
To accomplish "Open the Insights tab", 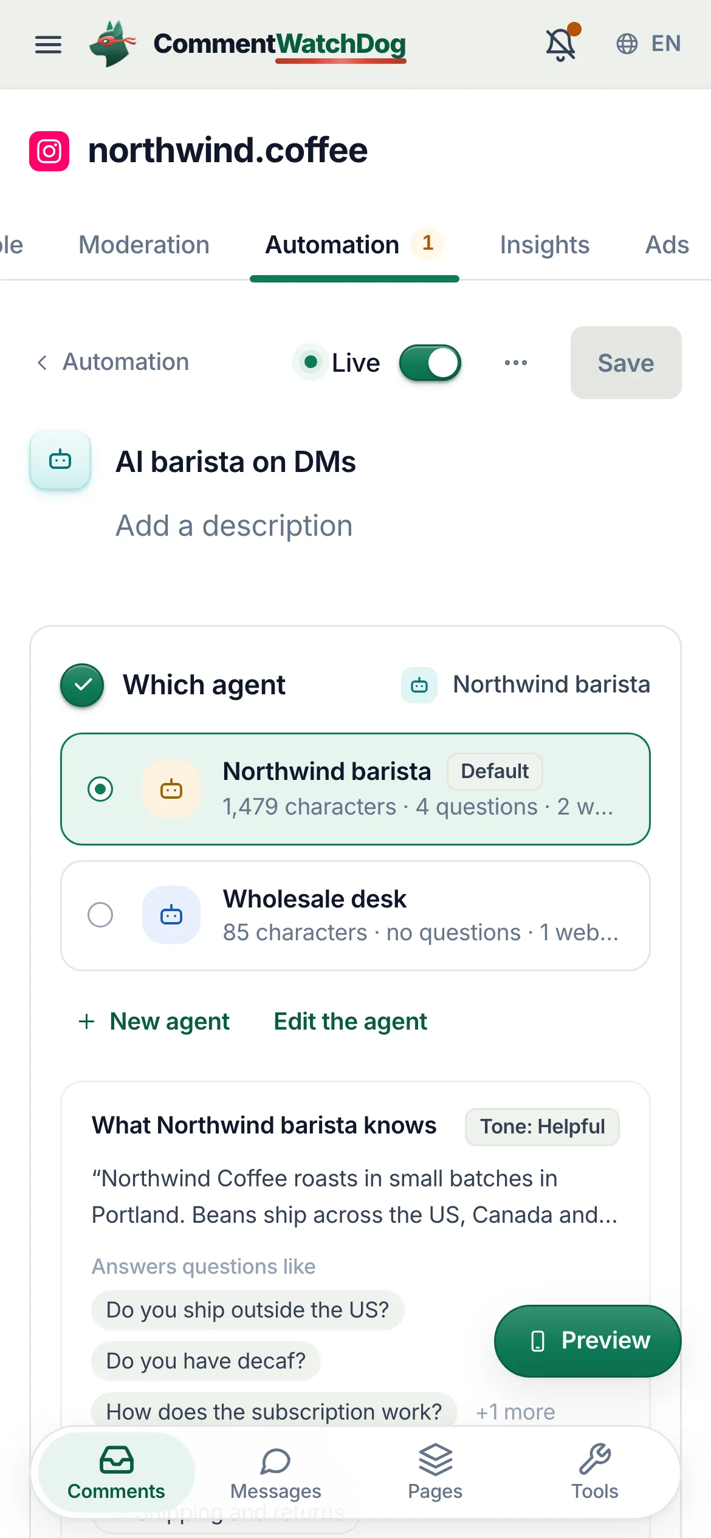I will tap(544, 245).
